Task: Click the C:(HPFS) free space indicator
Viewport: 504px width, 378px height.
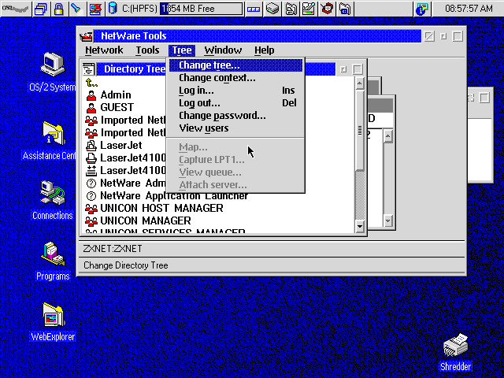Action: (x=202, y=9)
